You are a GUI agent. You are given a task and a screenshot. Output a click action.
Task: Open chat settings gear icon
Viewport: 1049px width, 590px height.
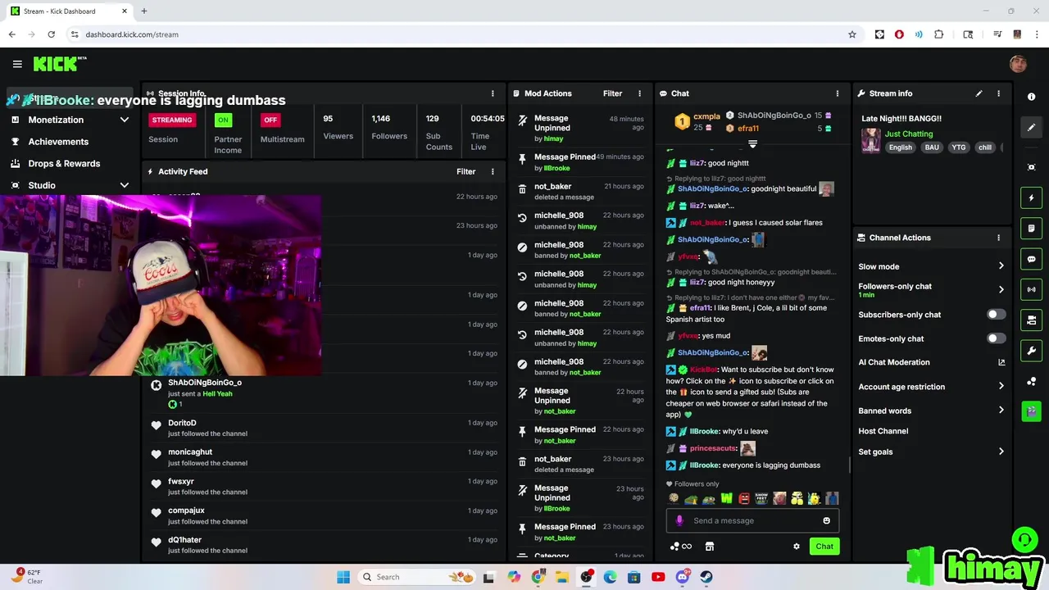coord(796,547)
